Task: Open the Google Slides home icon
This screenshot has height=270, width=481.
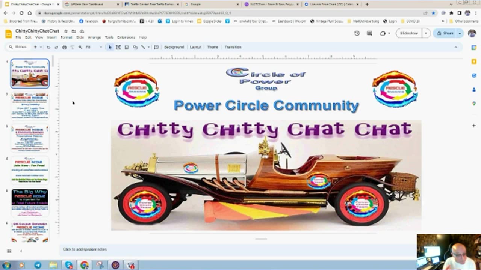Action: pyautogui.click(x=8, y=34)
